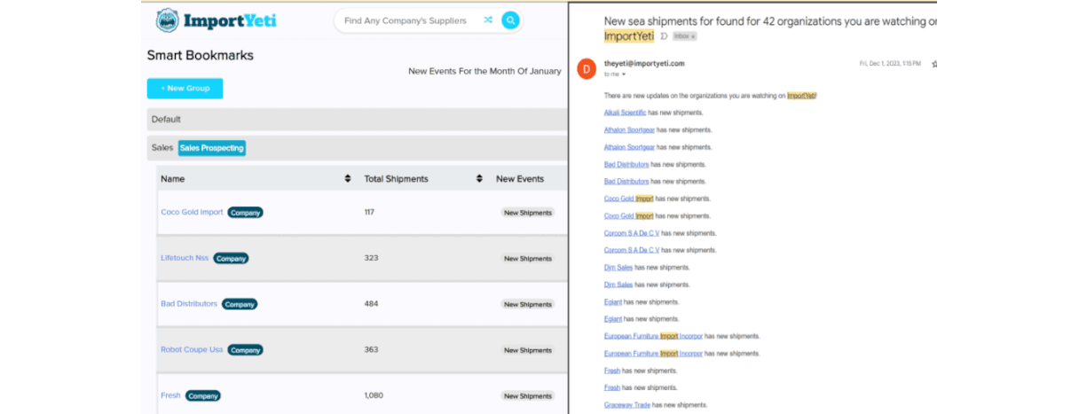Select the 323 total shipments value
The height and width of the screenshot is (414, 1079).
click(x=371, y=258)
